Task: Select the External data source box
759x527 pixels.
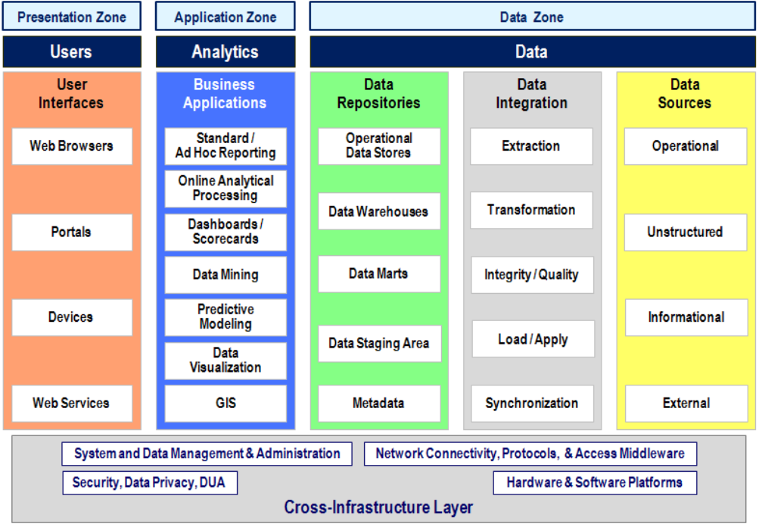Action: 685,404
